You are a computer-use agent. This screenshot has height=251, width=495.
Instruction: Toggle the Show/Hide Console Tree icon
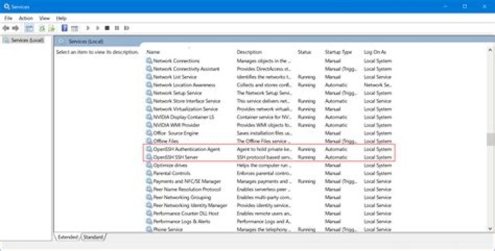[x=29, y=28]
